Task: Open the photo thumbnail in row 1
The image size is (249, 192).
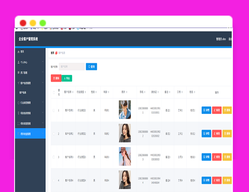Action: (125, 109)
